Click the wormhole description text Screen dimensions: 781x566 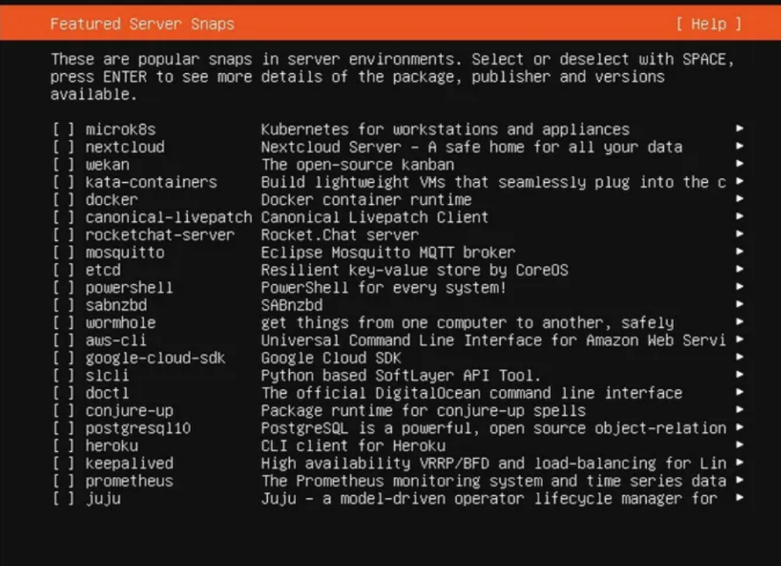tap(466, 323)
